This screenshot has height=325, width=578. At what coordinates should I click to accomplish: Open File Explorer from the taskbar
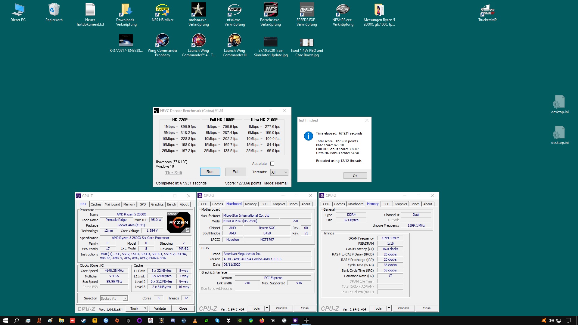click(x=61, y=320)
